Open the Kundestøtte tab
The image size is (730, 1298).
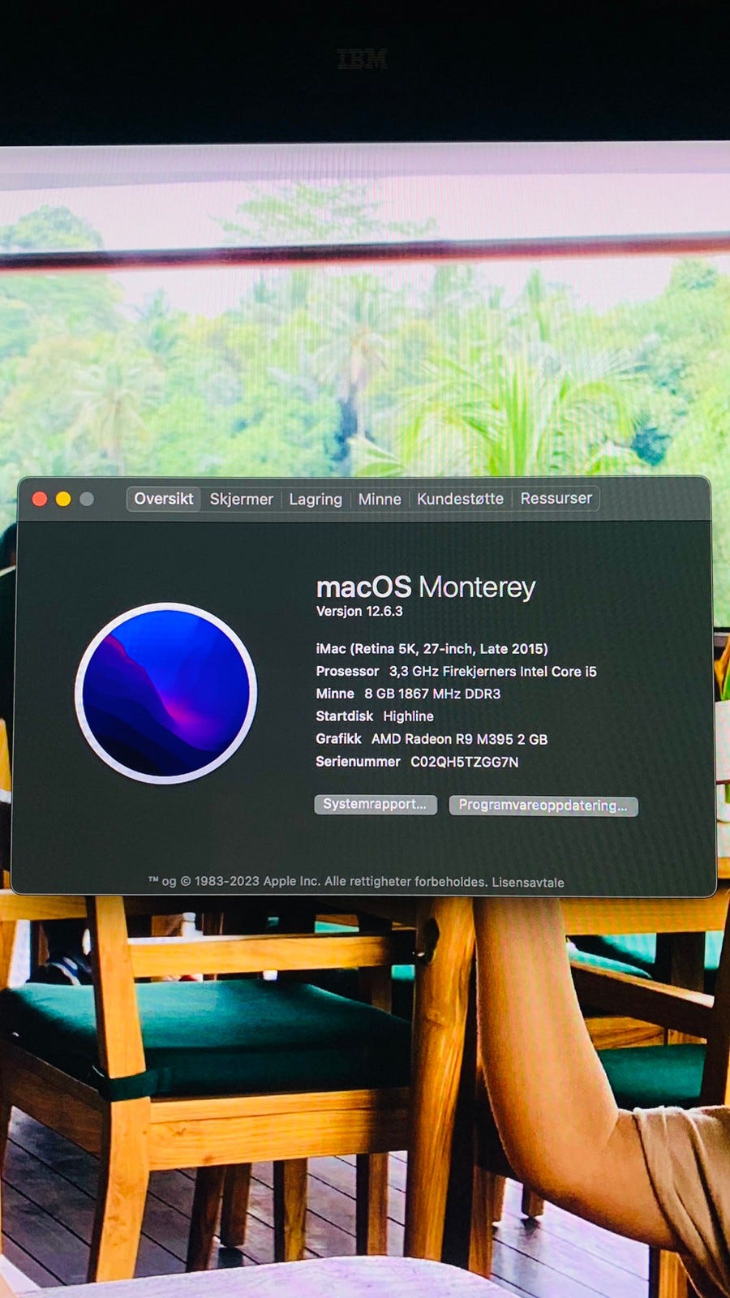tap(460, 499)
